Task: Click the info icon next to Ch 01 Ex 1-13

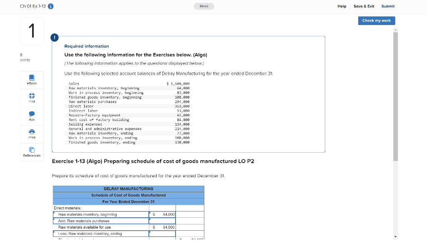Action: pyautogui.click(x=50, y=6)
